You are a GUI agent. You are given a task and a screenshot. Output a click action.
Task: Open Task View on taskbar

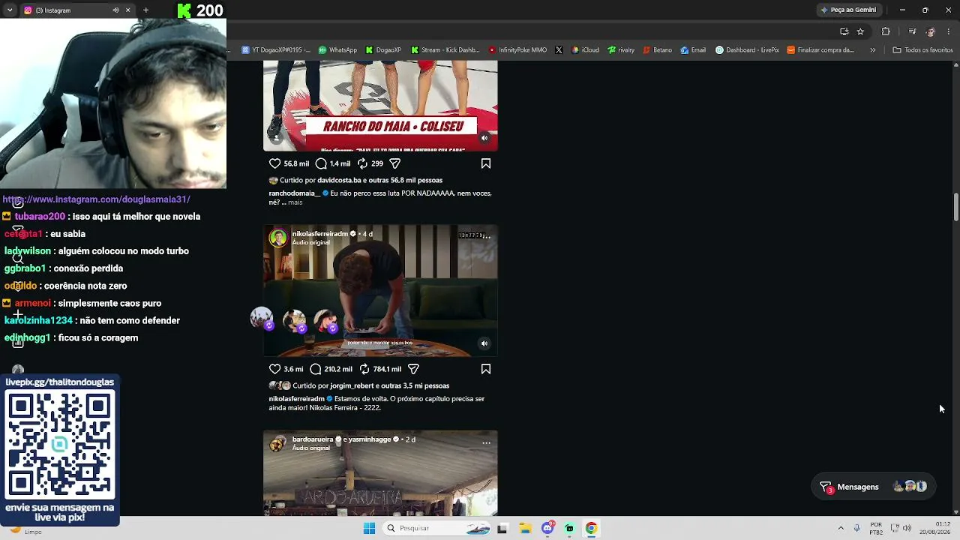pyautogui.click(x=502, y=528)
